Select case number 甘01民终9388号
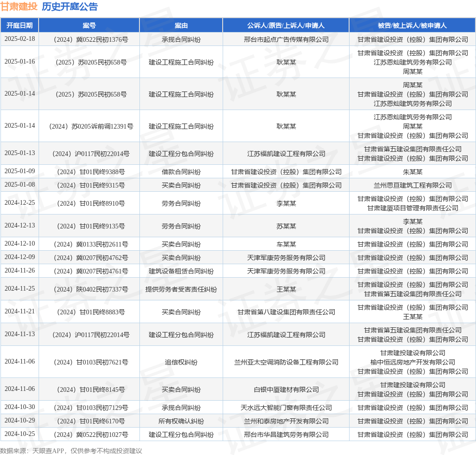Screen dimensions: 476x455 coord(91,172)
